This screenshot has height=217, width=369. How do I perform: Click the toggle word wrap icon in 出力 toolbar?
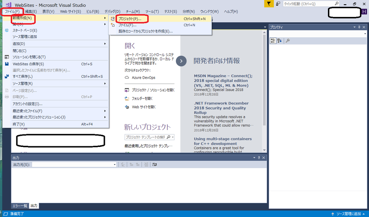pyautogui.click(x=154, y=165)
